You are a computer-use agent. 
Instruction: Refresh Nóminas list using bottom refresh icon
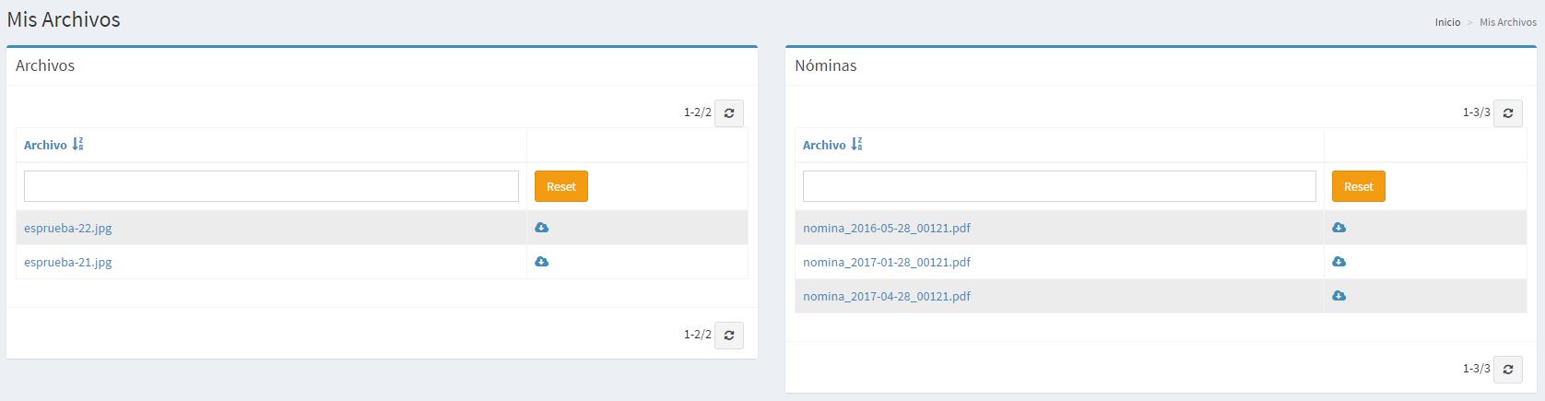tap(1508, 369)
